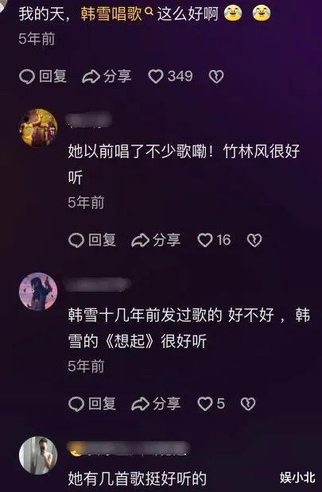Tap the comment text 她有几首歌挺好听的
This screenshot has height=492, width=322.
[x=138, y=478]
